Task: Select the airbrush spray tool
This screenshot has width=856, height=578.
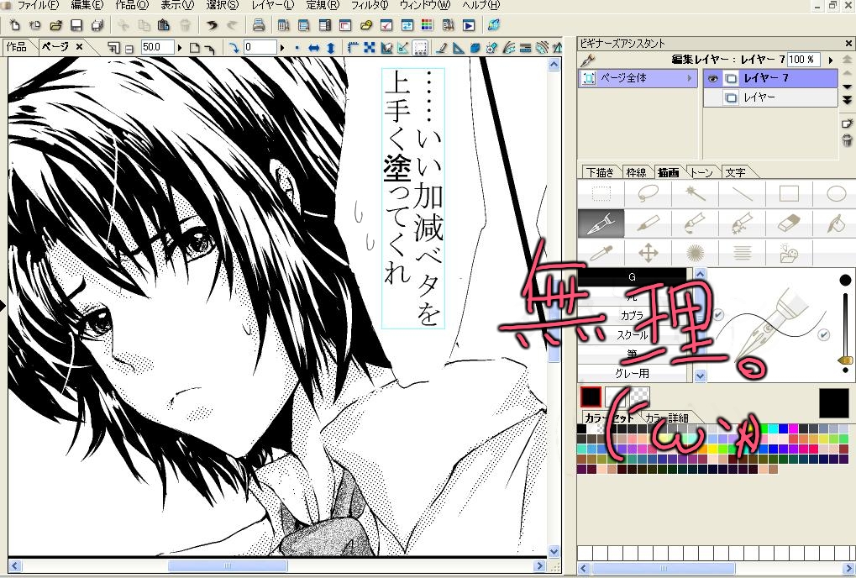Action: 742,223
